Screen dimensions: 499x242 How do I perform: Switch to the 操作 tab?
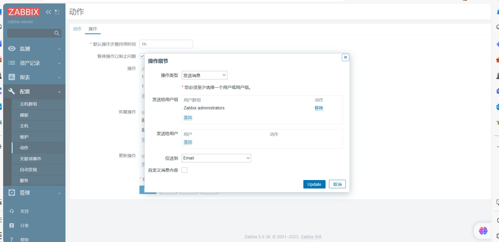click(x=93, y=29)
